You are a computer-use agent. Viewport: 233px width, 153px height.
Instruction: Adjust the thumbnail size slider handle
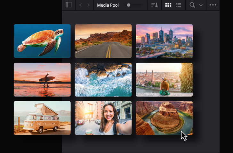[128, 5]
